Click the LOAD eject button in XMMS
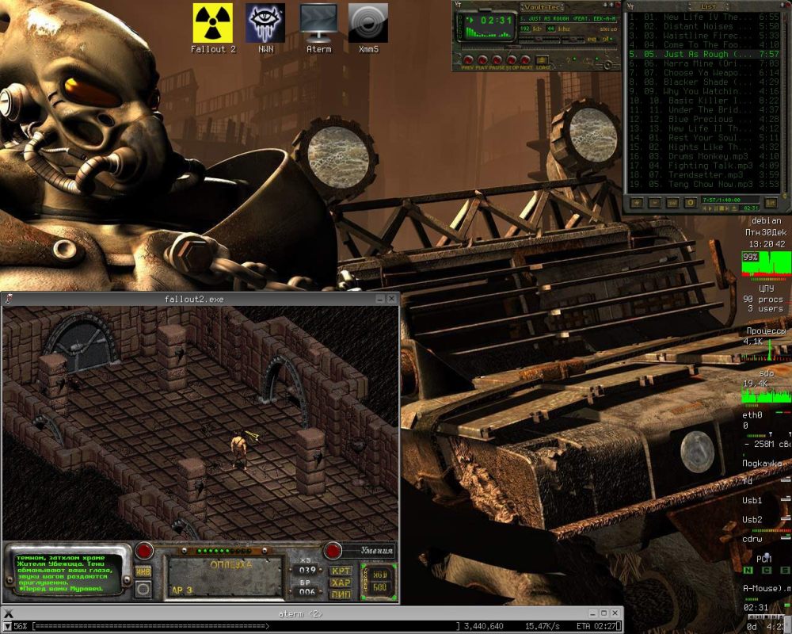 click(543, 60)
